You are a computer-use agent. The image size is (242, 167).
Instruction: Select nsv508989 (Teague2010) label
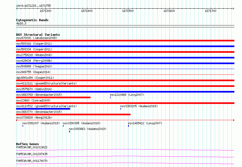tap(34, 66)
